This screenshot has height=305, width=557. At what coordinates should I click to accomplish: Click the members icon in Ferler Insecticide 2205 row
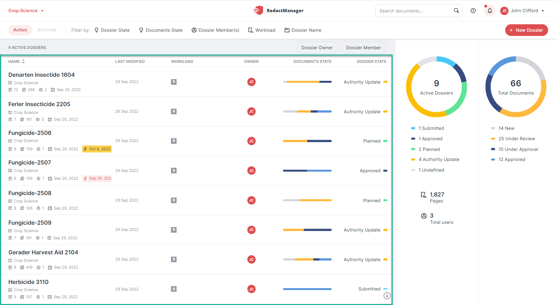coord(38,119)
